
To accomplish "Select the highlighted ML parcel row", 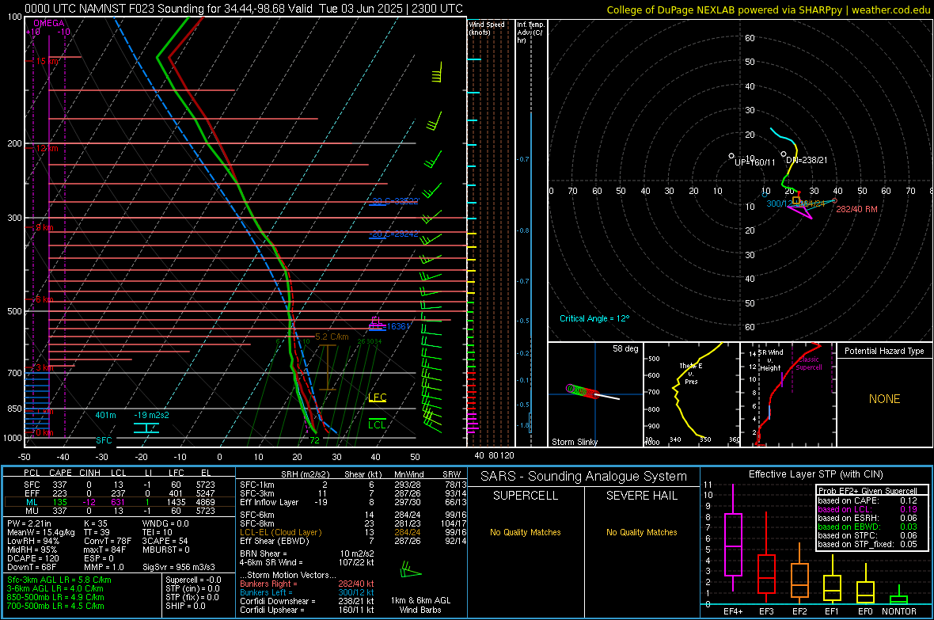I will click(x=120, y=502).
